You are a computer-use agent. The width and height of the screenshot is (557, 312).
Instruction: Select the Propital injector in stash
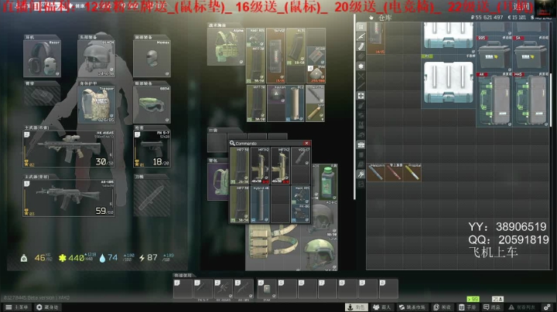[412, 172]
